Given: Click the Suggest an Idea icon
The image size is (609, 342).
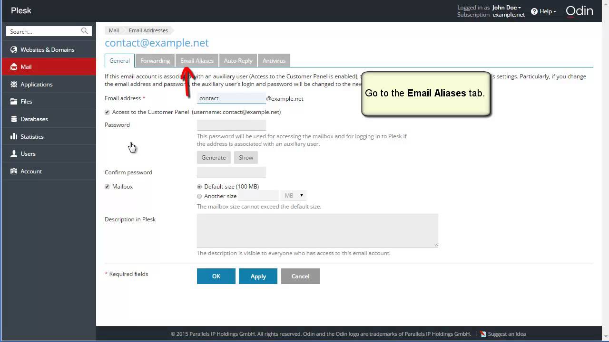Looking at the screenshot, I should (483, 334).
